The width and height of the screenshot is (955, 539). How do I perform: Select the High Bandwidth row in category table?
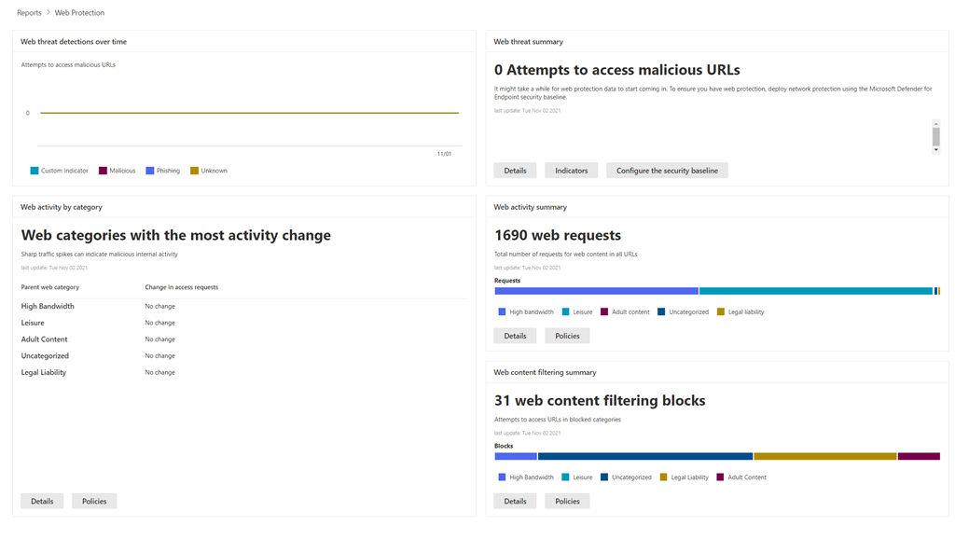pos(48,306)
